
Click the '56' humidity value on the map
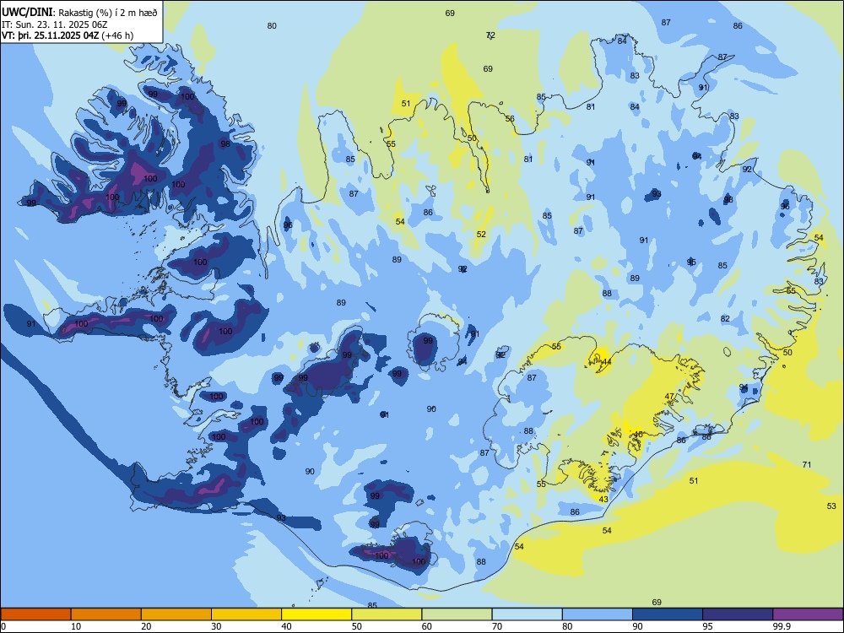pyautogui.click(x=510, y=119)
